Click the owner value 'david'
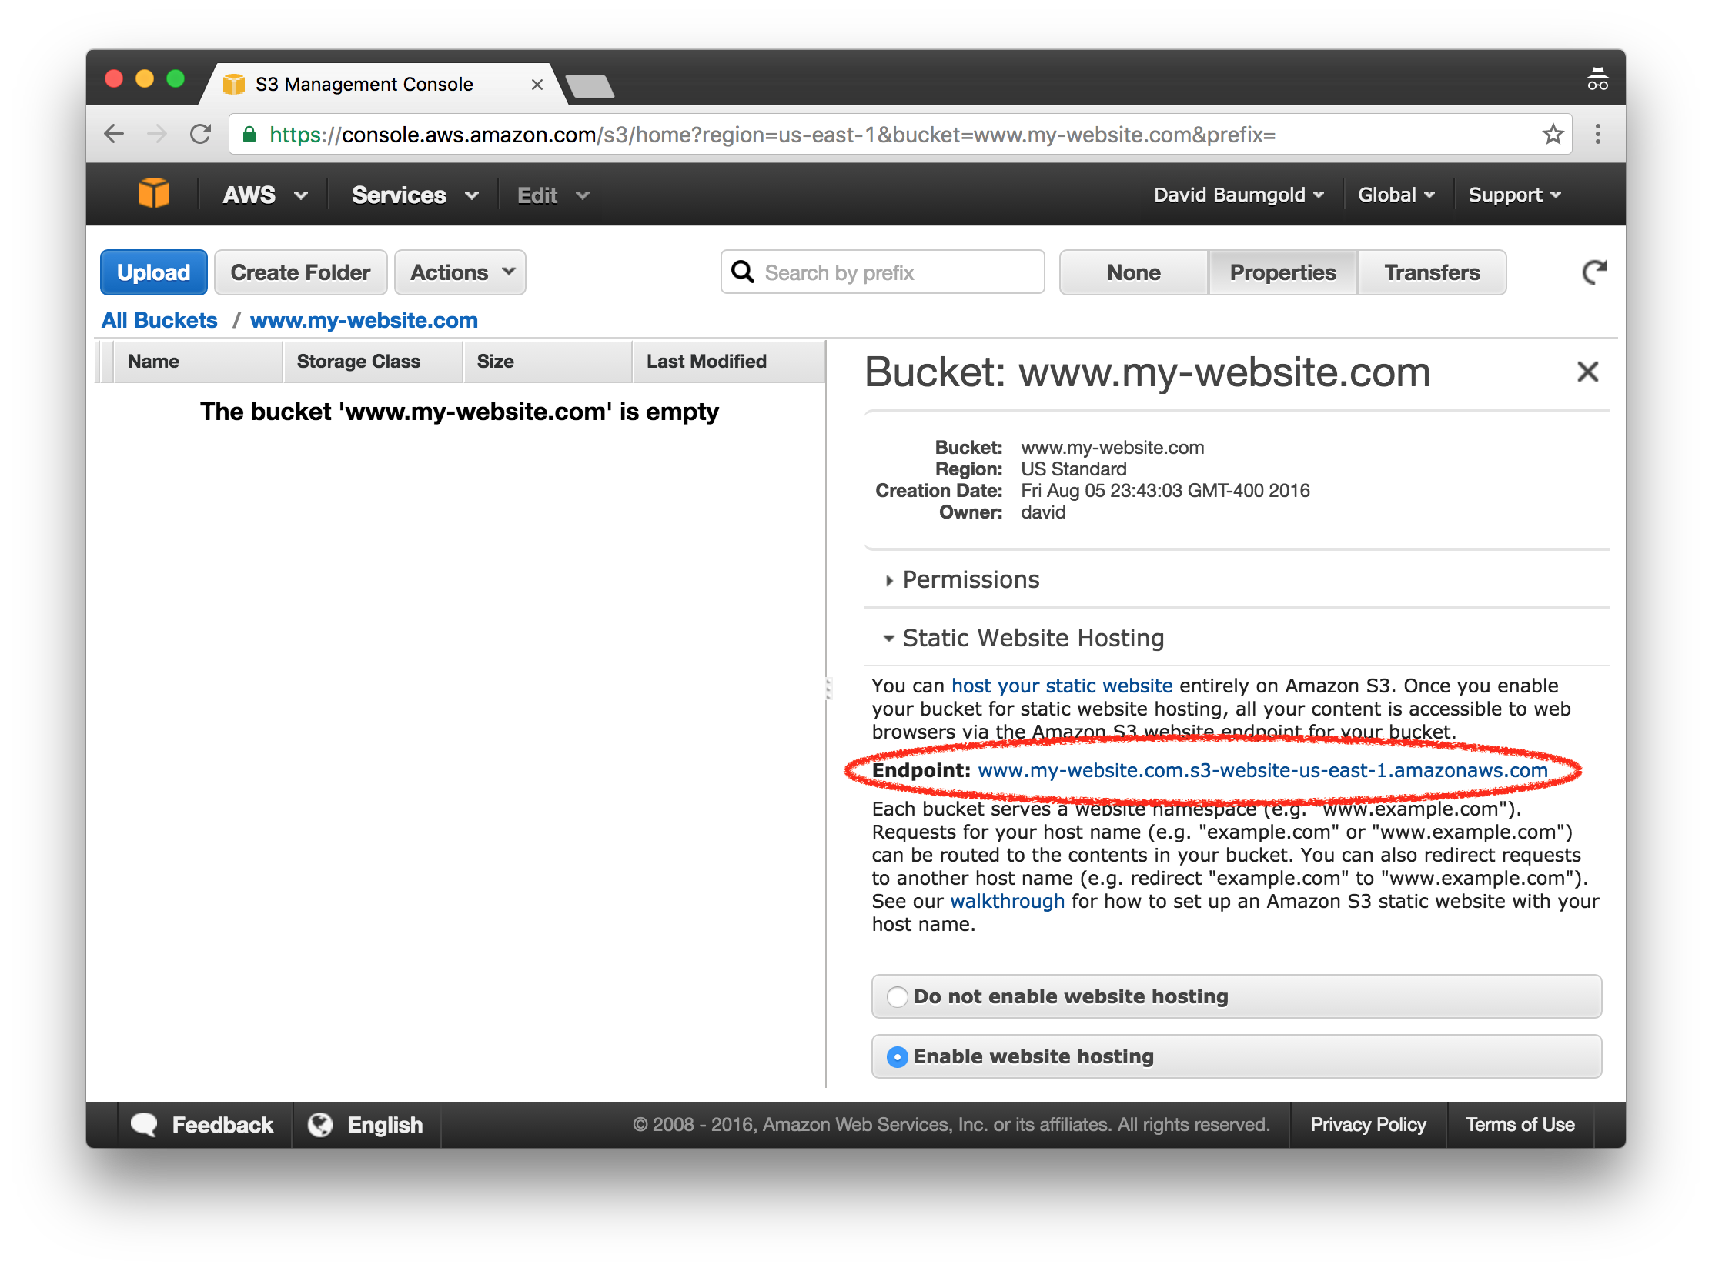This screenshot has width=1712, height=1271. tap(1043, 512)
